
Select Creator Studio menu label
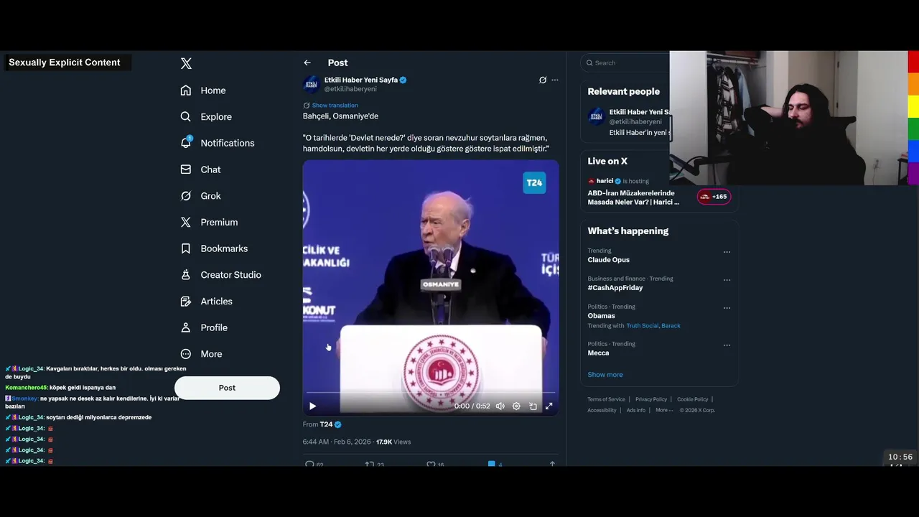pos(231,275)
